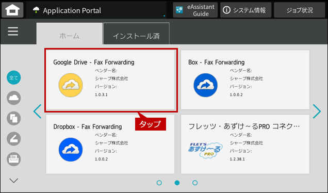
Task: Switch to the ホーム tab
Action: (70, 34)
